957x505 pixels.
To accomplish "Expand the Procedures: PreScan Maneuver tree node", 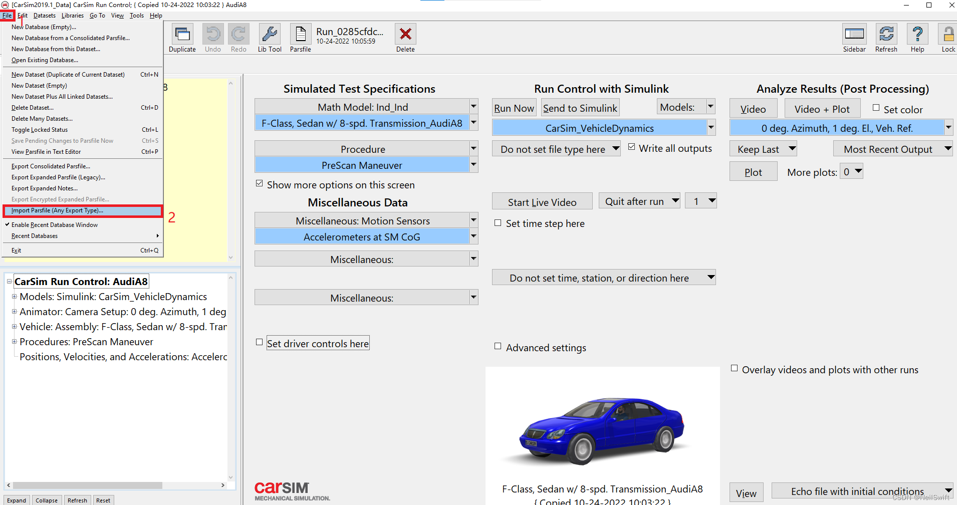I will coord(15,342).
